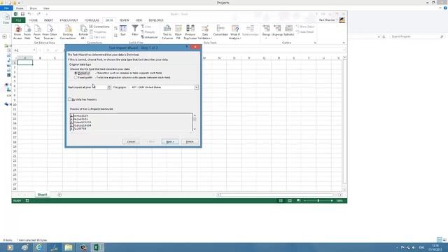Image resolution: width=448 pixels, height=252 pixels.
Task: Click the Start import at row stepper
Action: tap(109, 87)
